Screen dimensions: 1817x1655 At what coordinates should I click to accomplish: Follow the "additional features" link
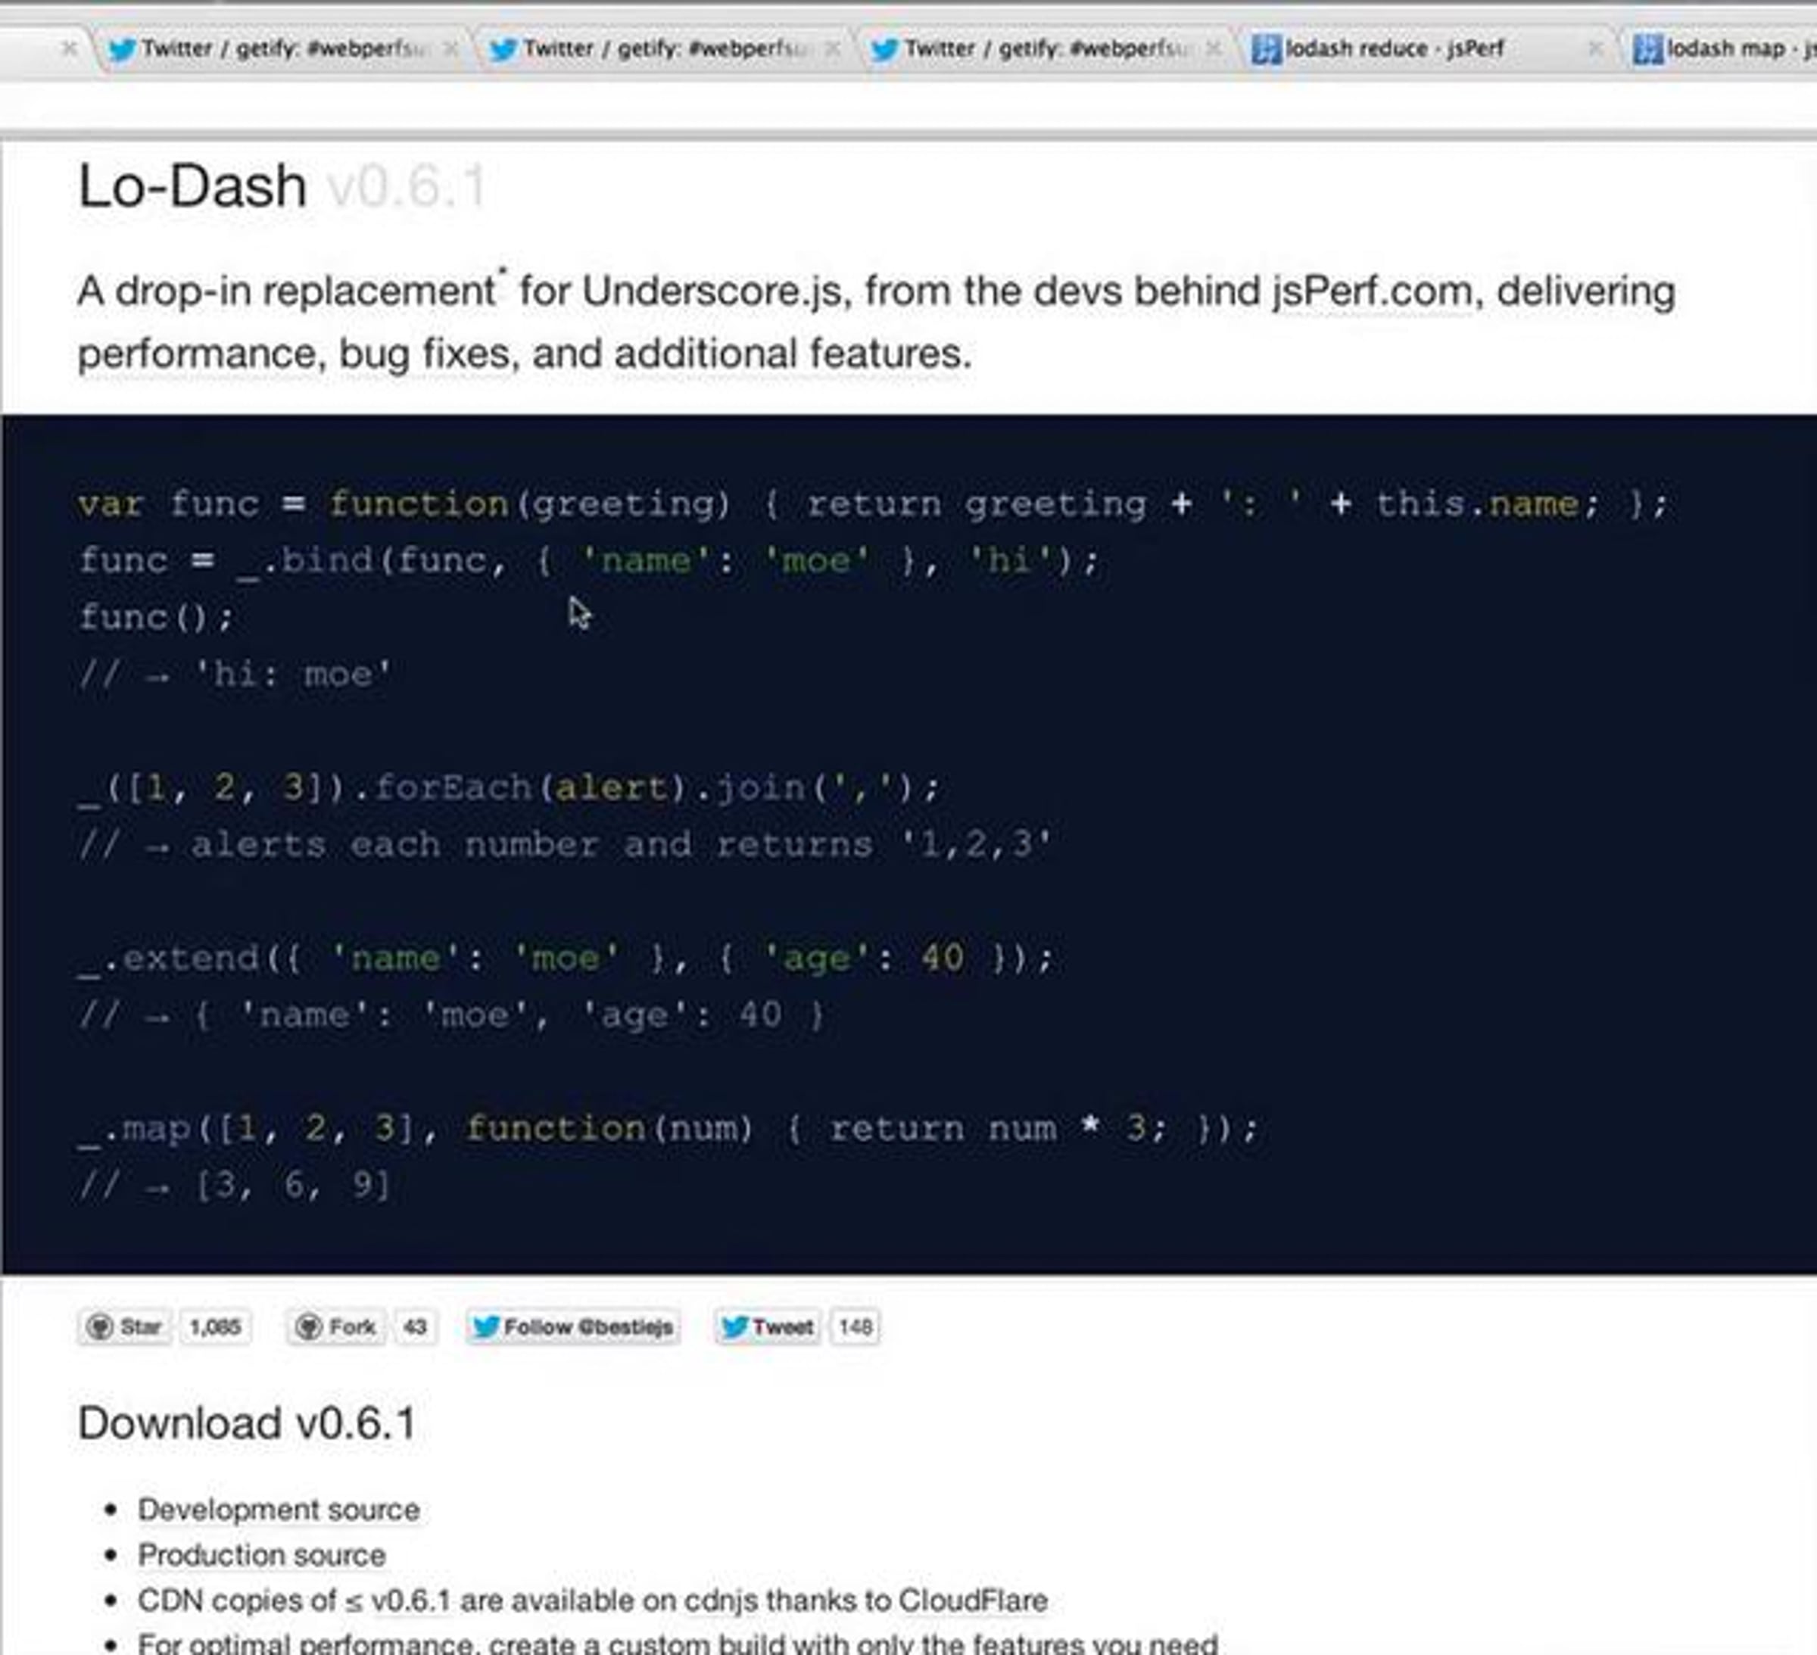coord(787,354)
